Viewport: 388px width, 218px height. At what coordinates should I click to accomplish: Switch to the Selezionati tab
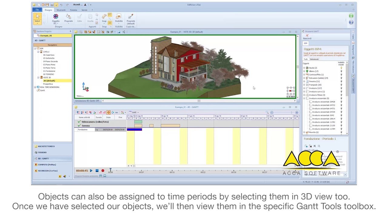click(314, 59)
